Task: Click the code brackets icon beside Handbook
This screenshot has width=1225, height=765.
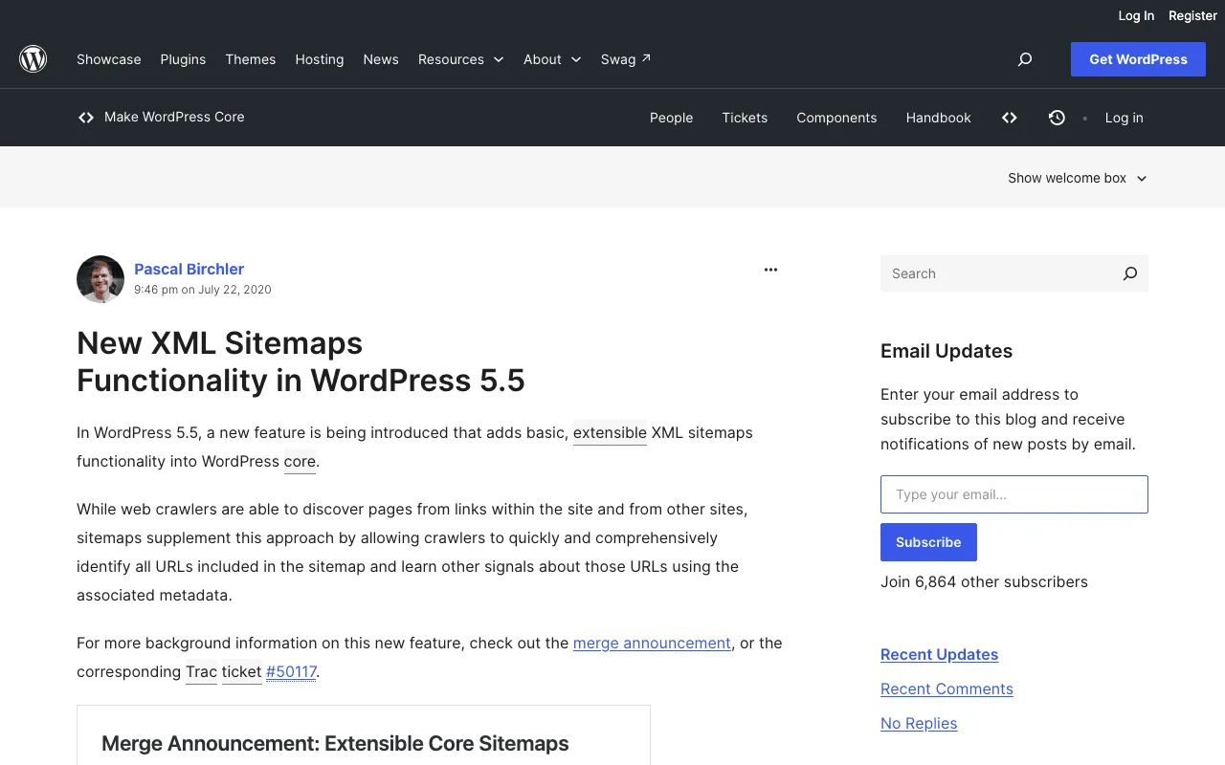Action: (1010, 118)
